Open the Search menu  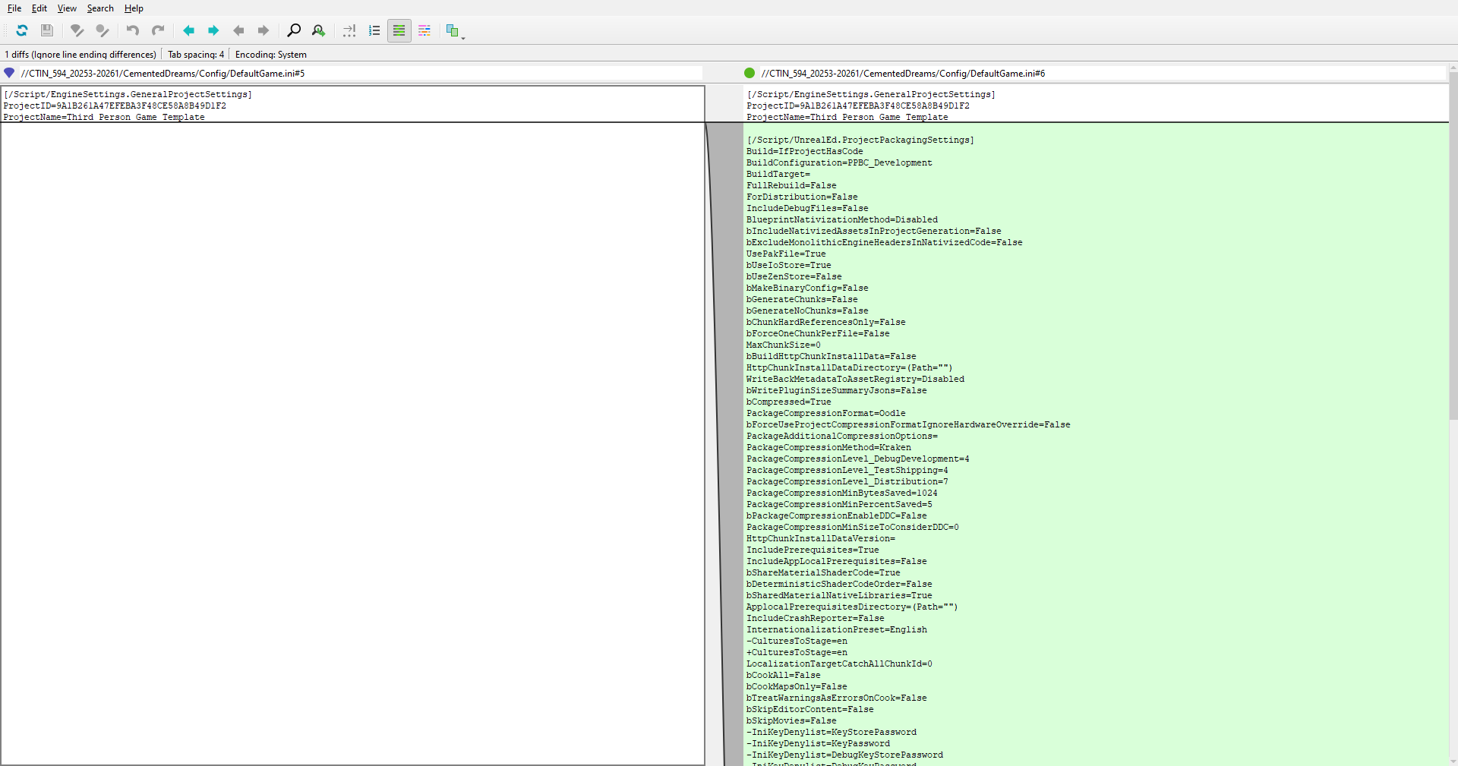coord(100,8)
